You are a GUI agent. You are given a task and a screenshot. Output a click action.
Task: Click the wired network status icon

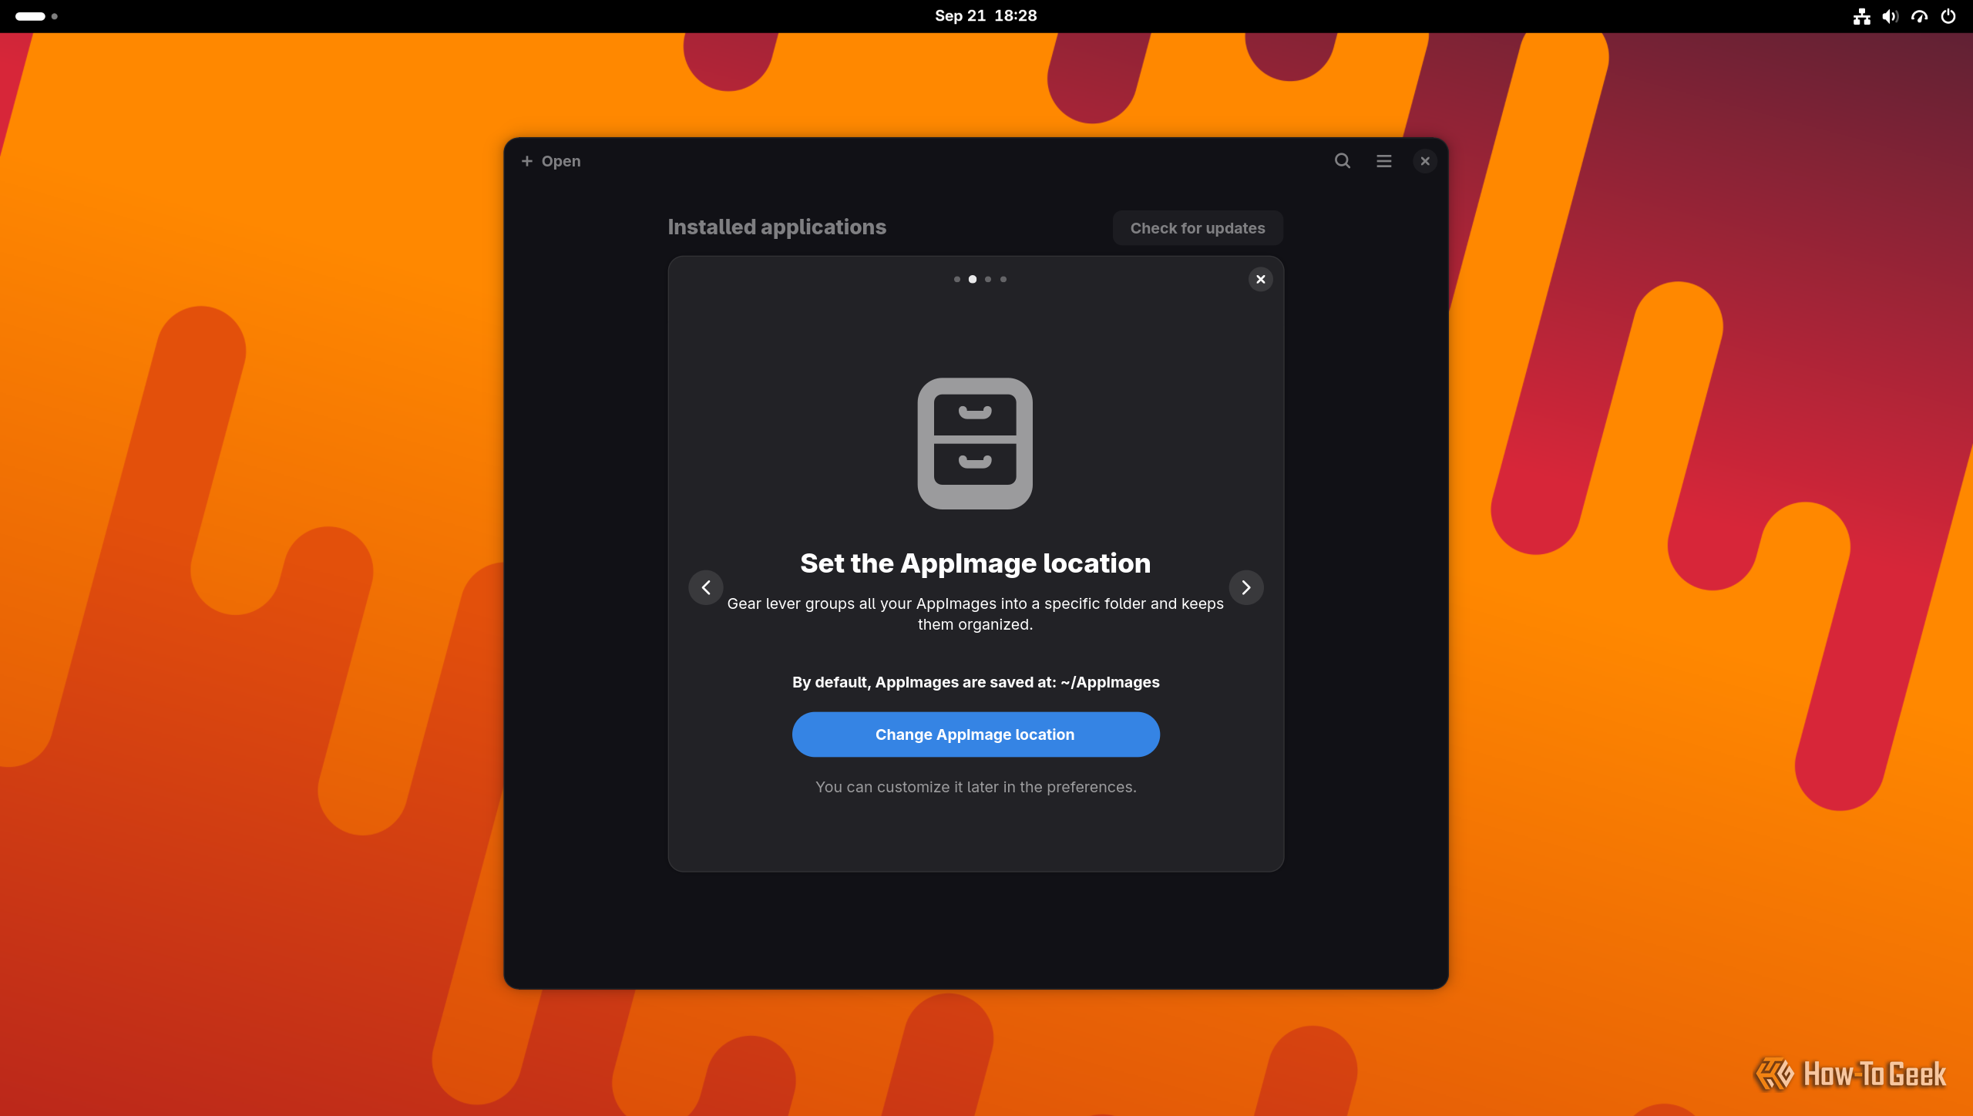point(1862,16)
